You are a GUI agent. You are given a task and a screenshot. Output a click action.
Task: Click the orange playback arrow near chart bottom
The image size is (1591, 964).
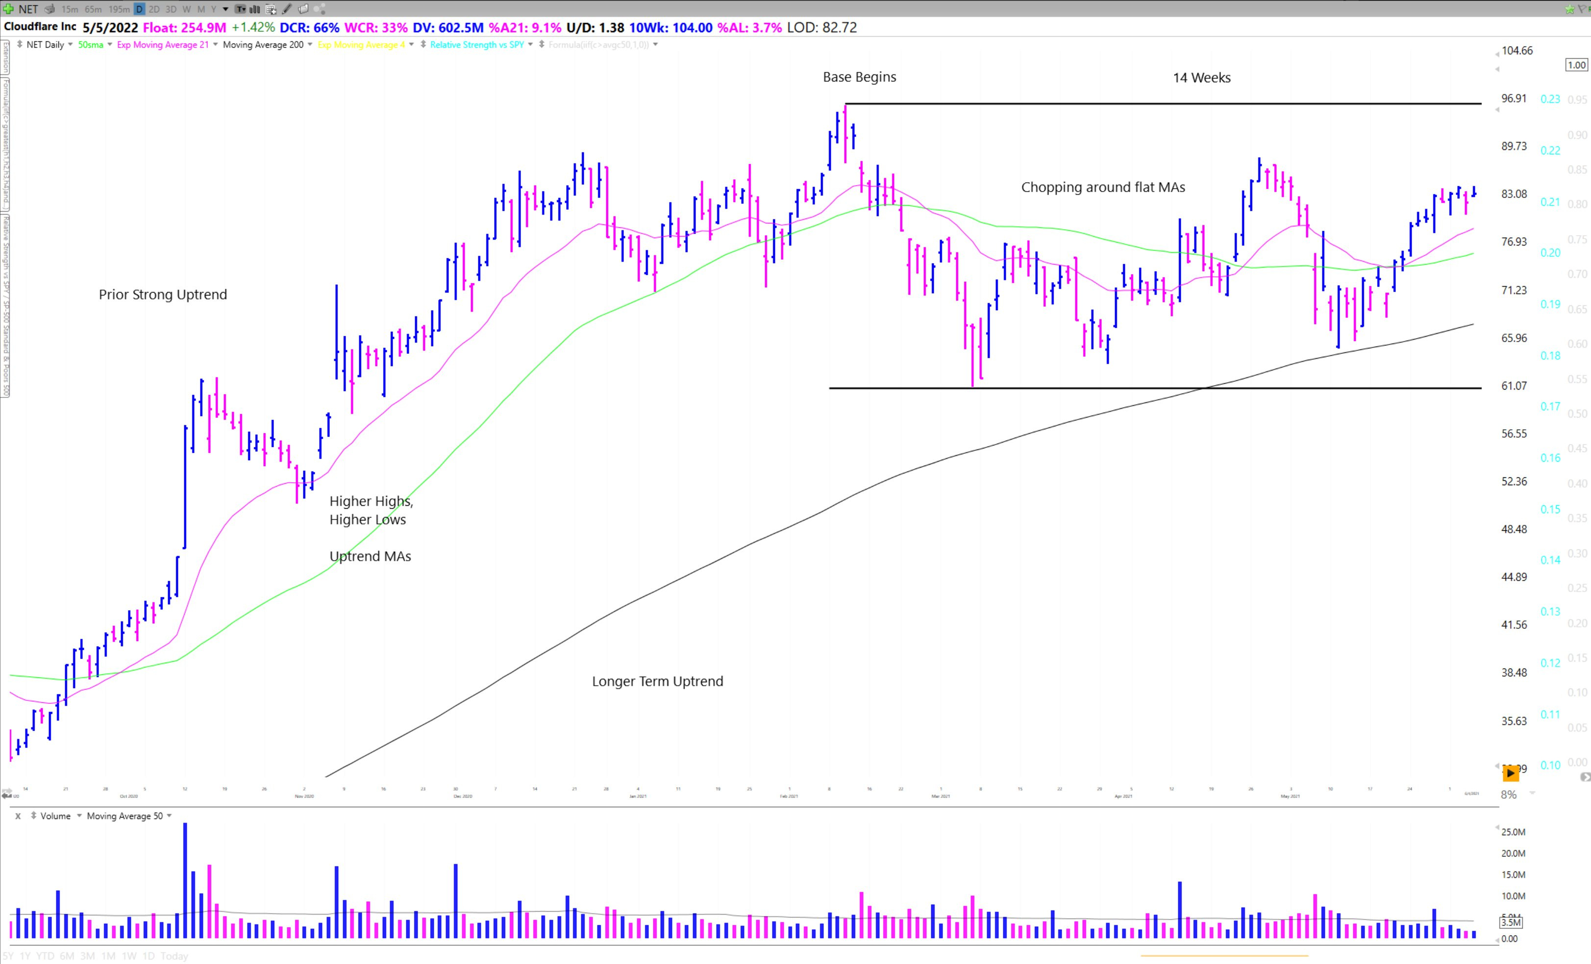coord(1511,773)
